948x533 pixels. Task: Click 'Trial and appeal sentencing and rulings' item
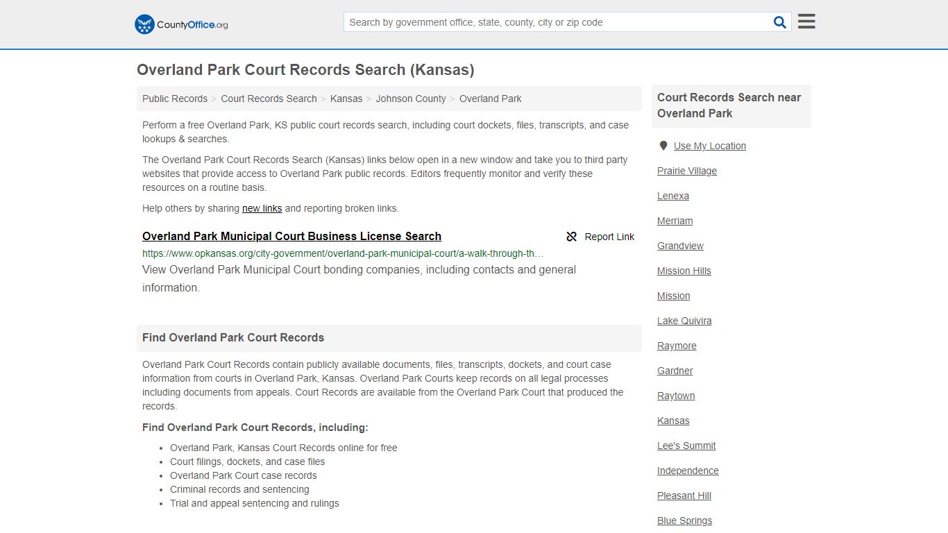tap(255, 503)
